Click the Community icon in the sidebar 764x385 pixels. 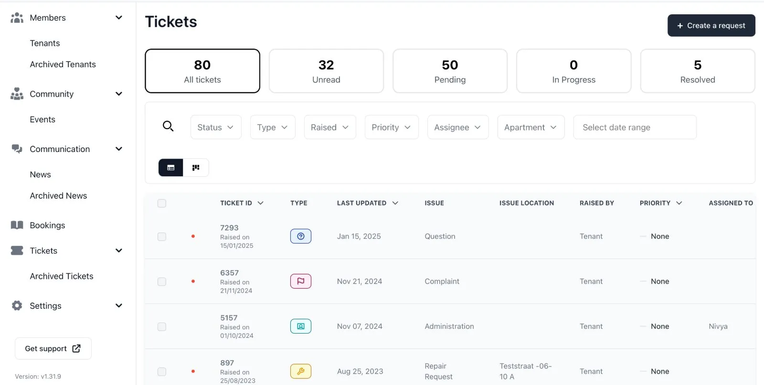coord(17,94)
